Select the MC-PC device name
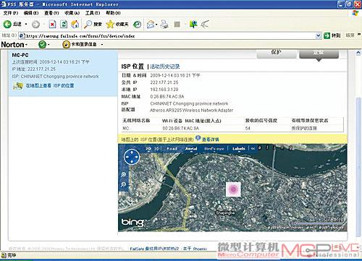 coord(20,55)
